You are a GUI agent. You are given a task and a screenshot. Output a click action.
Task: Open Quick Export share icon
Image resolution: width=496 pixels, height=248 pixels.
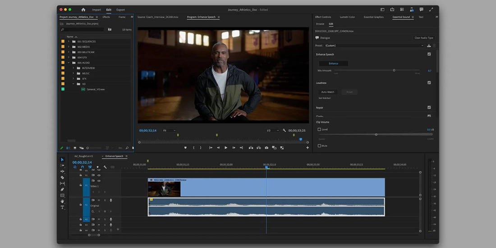pos(392,9)
